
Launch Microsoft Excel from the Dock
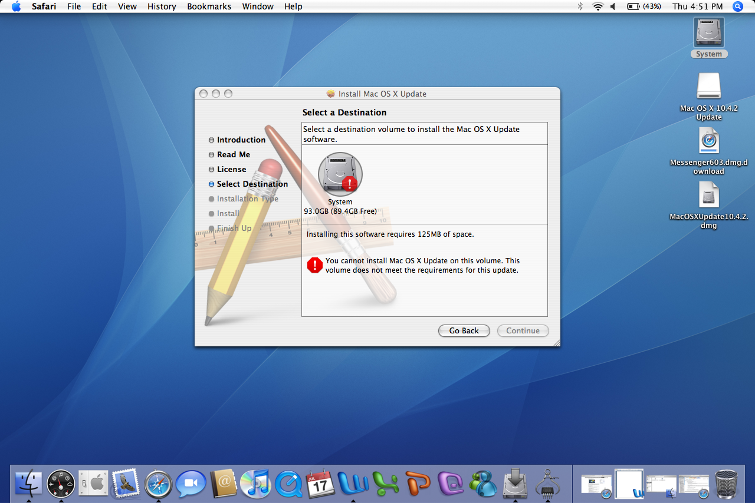coord(385,484)
